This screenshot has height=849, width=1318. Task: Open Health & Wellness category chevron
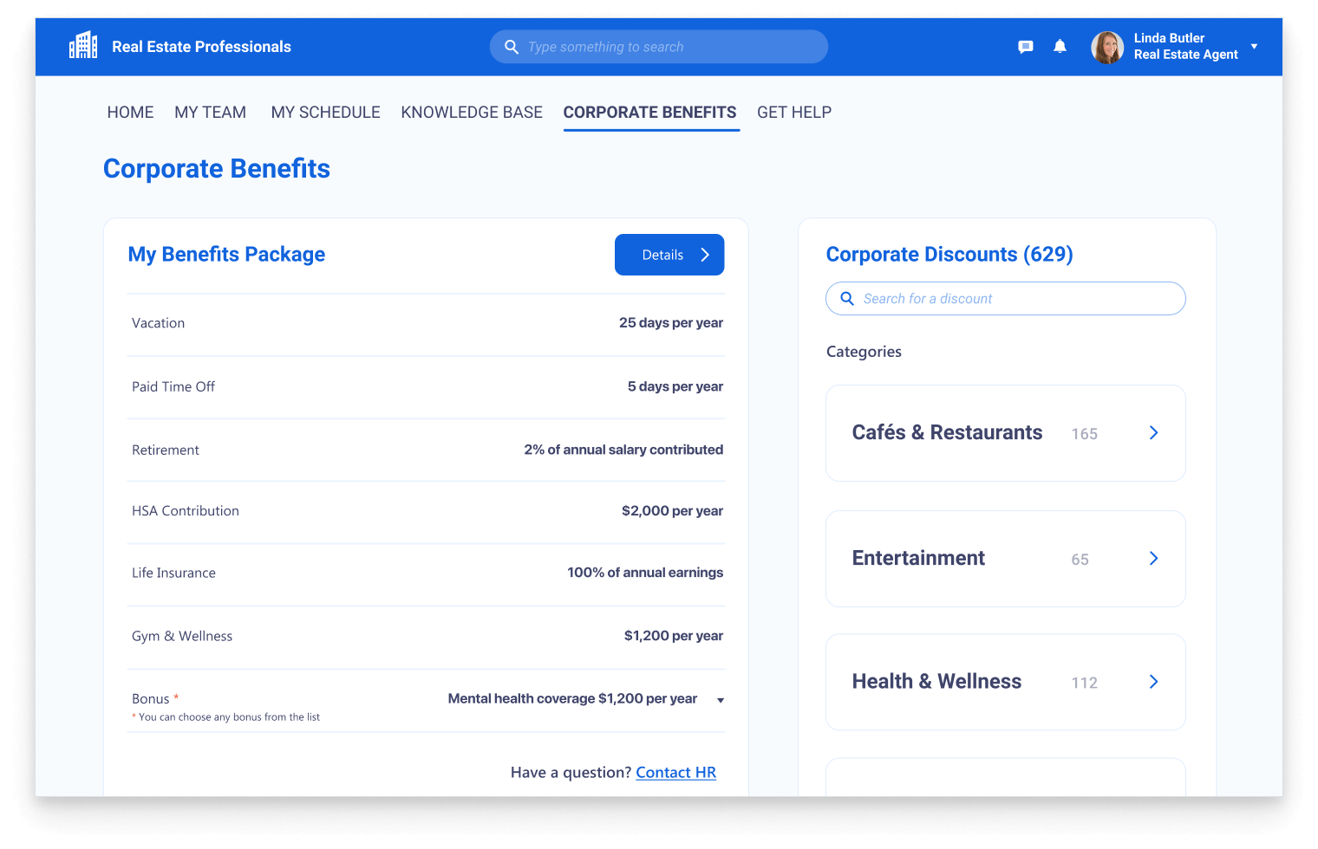click(x=1153, y=682)
